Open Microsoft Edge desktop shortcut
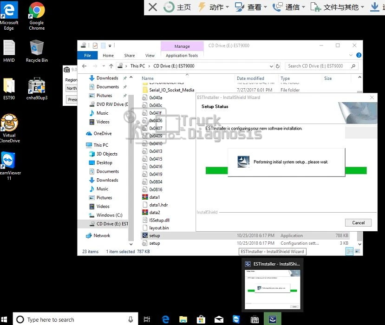Image resolution: width=385 pixels, height=325 pixels. (x=9, y=16)
